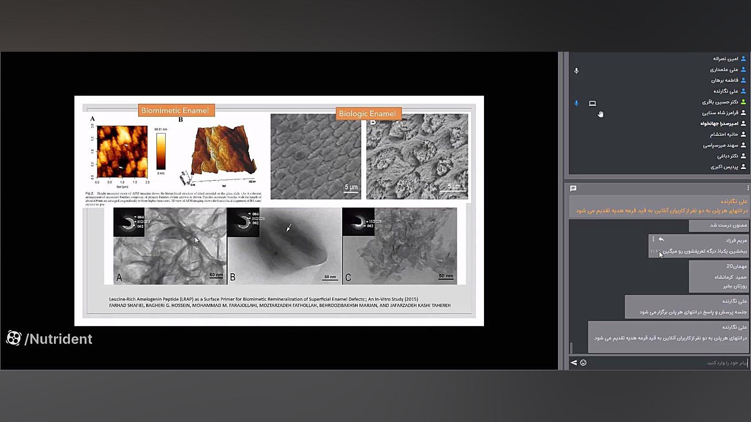
Task: Select participant پردیس اکبری in the list
Action: tap(724, 167)
